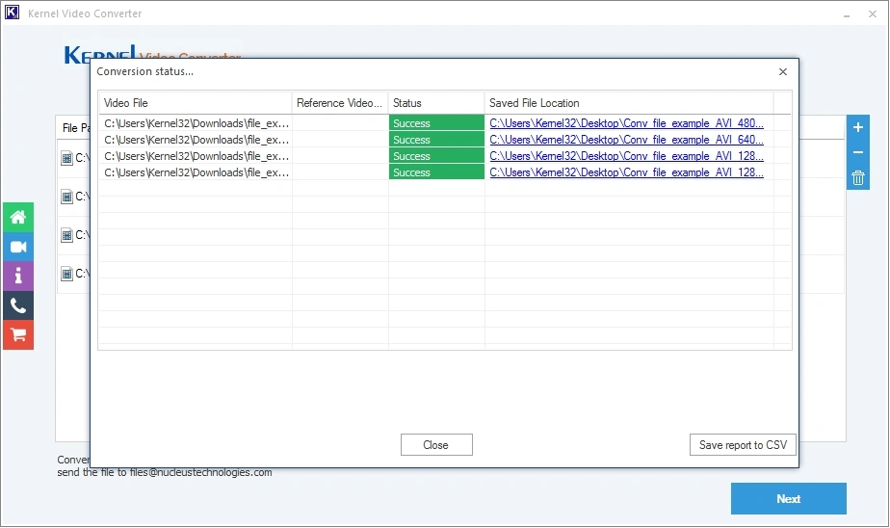Click the first video file icon in background list
Viewport: 890px width, 528px height.
click(x=67, y=158)
